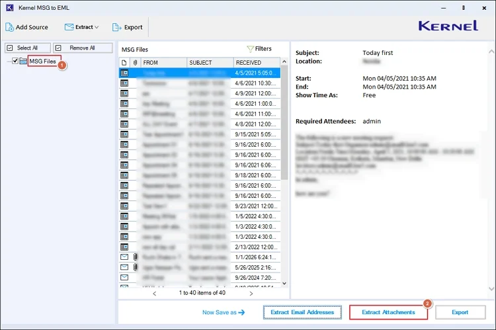The width and height of the screenshot is (496, 330).
Task: Toggle the MSG Files folder checkbox
Action: (15, 61)
